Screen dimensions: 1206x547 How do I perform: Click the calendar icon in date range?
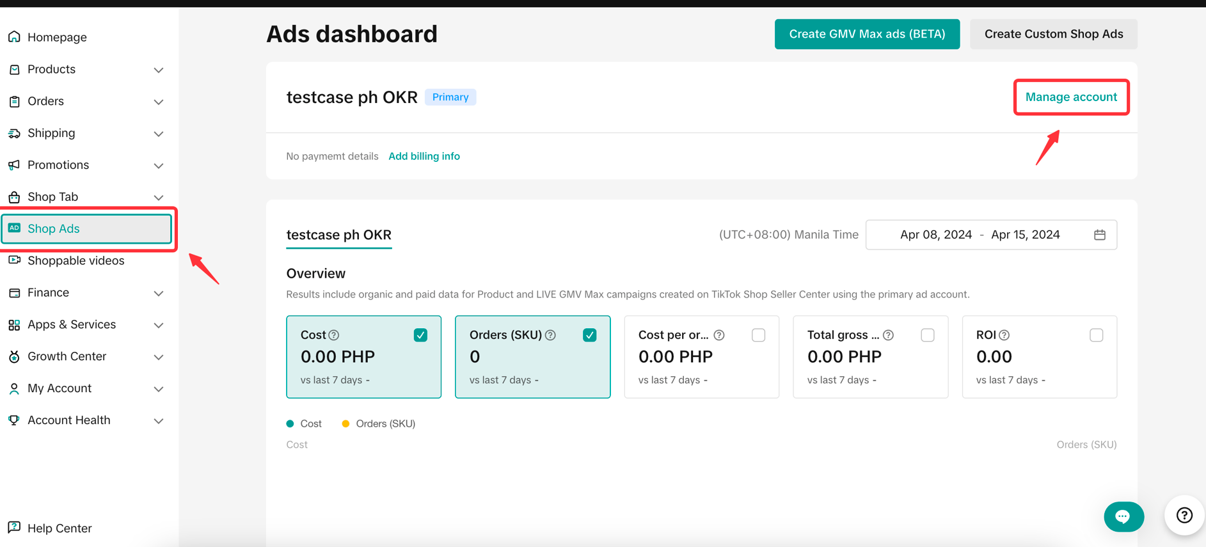1099,235
